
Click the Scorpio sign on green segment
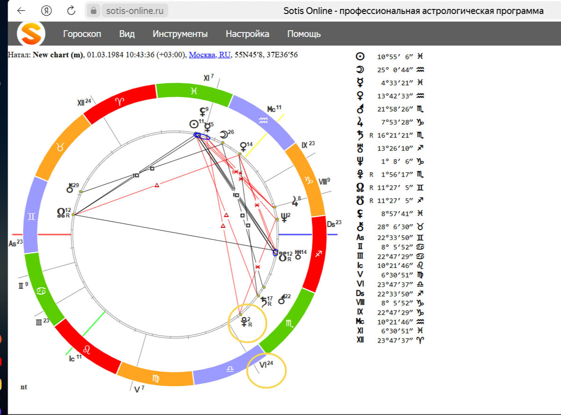[289, 323]
